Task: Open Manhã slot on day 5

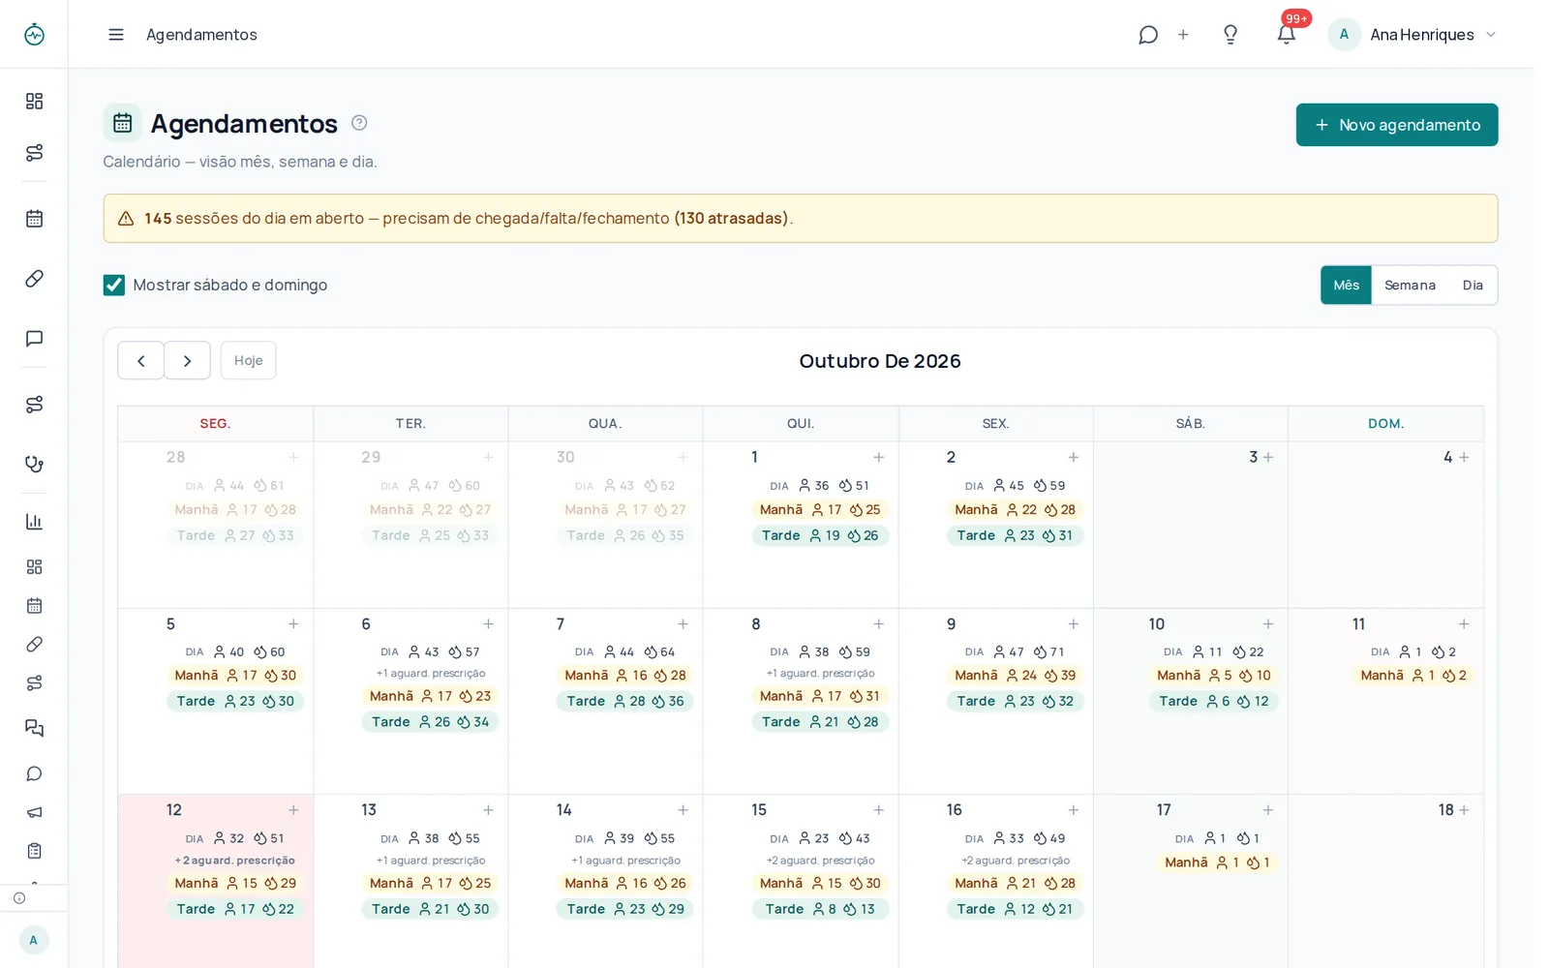Action: [x=235, y=676]
